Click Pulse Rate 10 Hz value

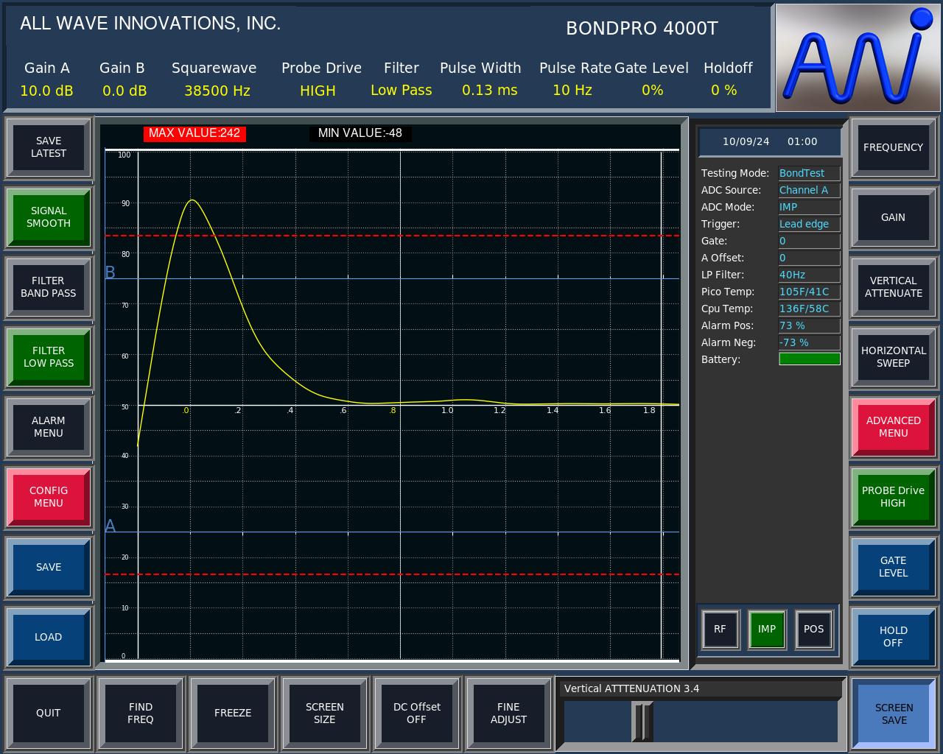pos(572,90)
